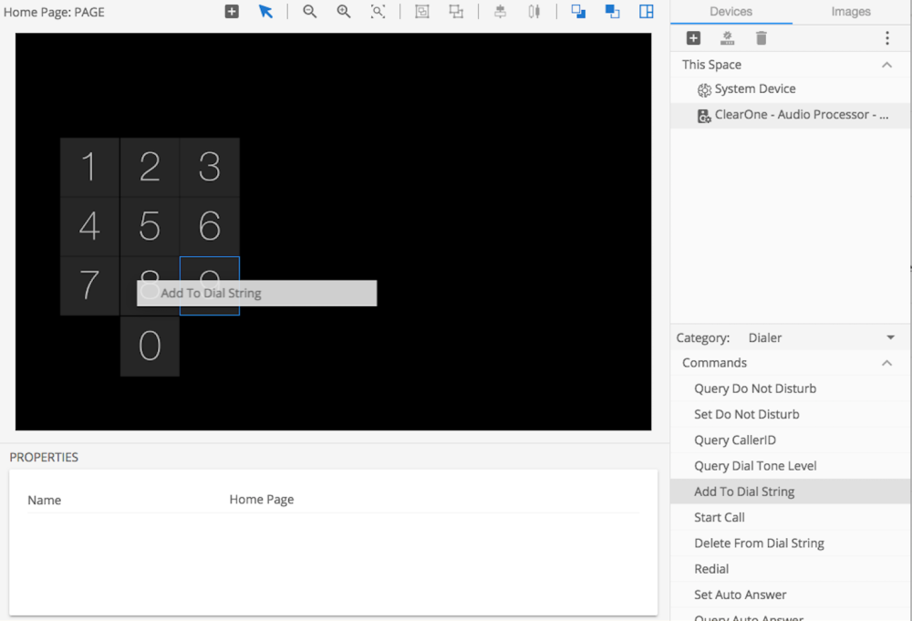This screenshot has height=621, width=912.
Task: Open the Devices panel kebab menu
Action: click(x=886, y=38)
